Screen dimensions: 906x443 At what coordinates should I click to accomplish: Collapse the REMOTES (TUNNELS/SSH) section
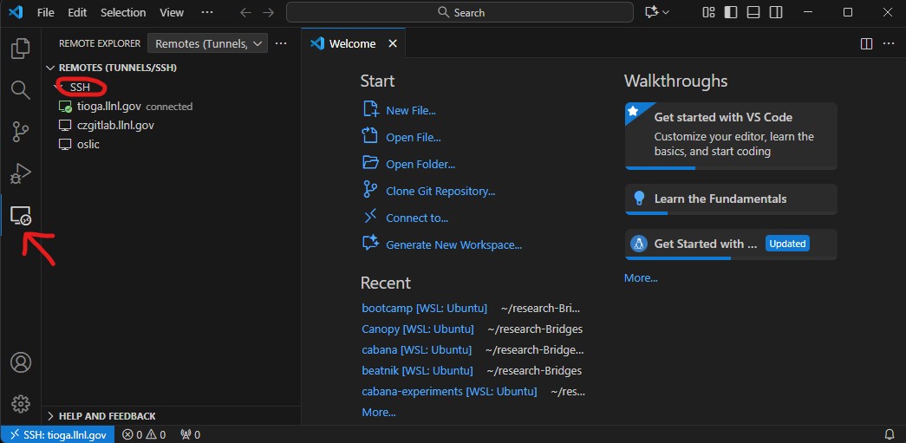(51, 68)
